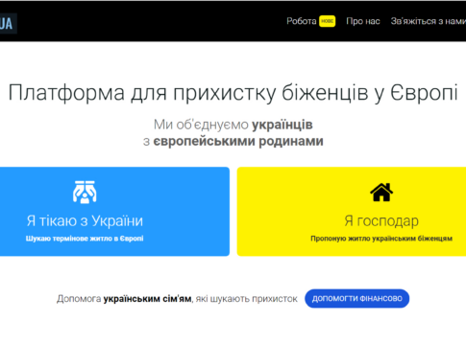Select the Я тікаю з України heading
The image size is (466, 345).
click(x=85, y=220)
